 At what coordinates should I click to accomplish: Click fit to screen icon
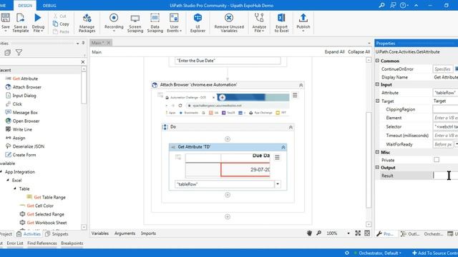point(358,233)
